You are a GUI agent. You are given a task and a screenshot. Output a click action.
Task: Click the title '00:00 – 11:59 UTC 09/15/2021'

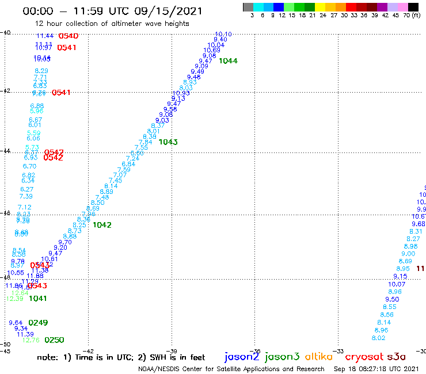[112, 12]
